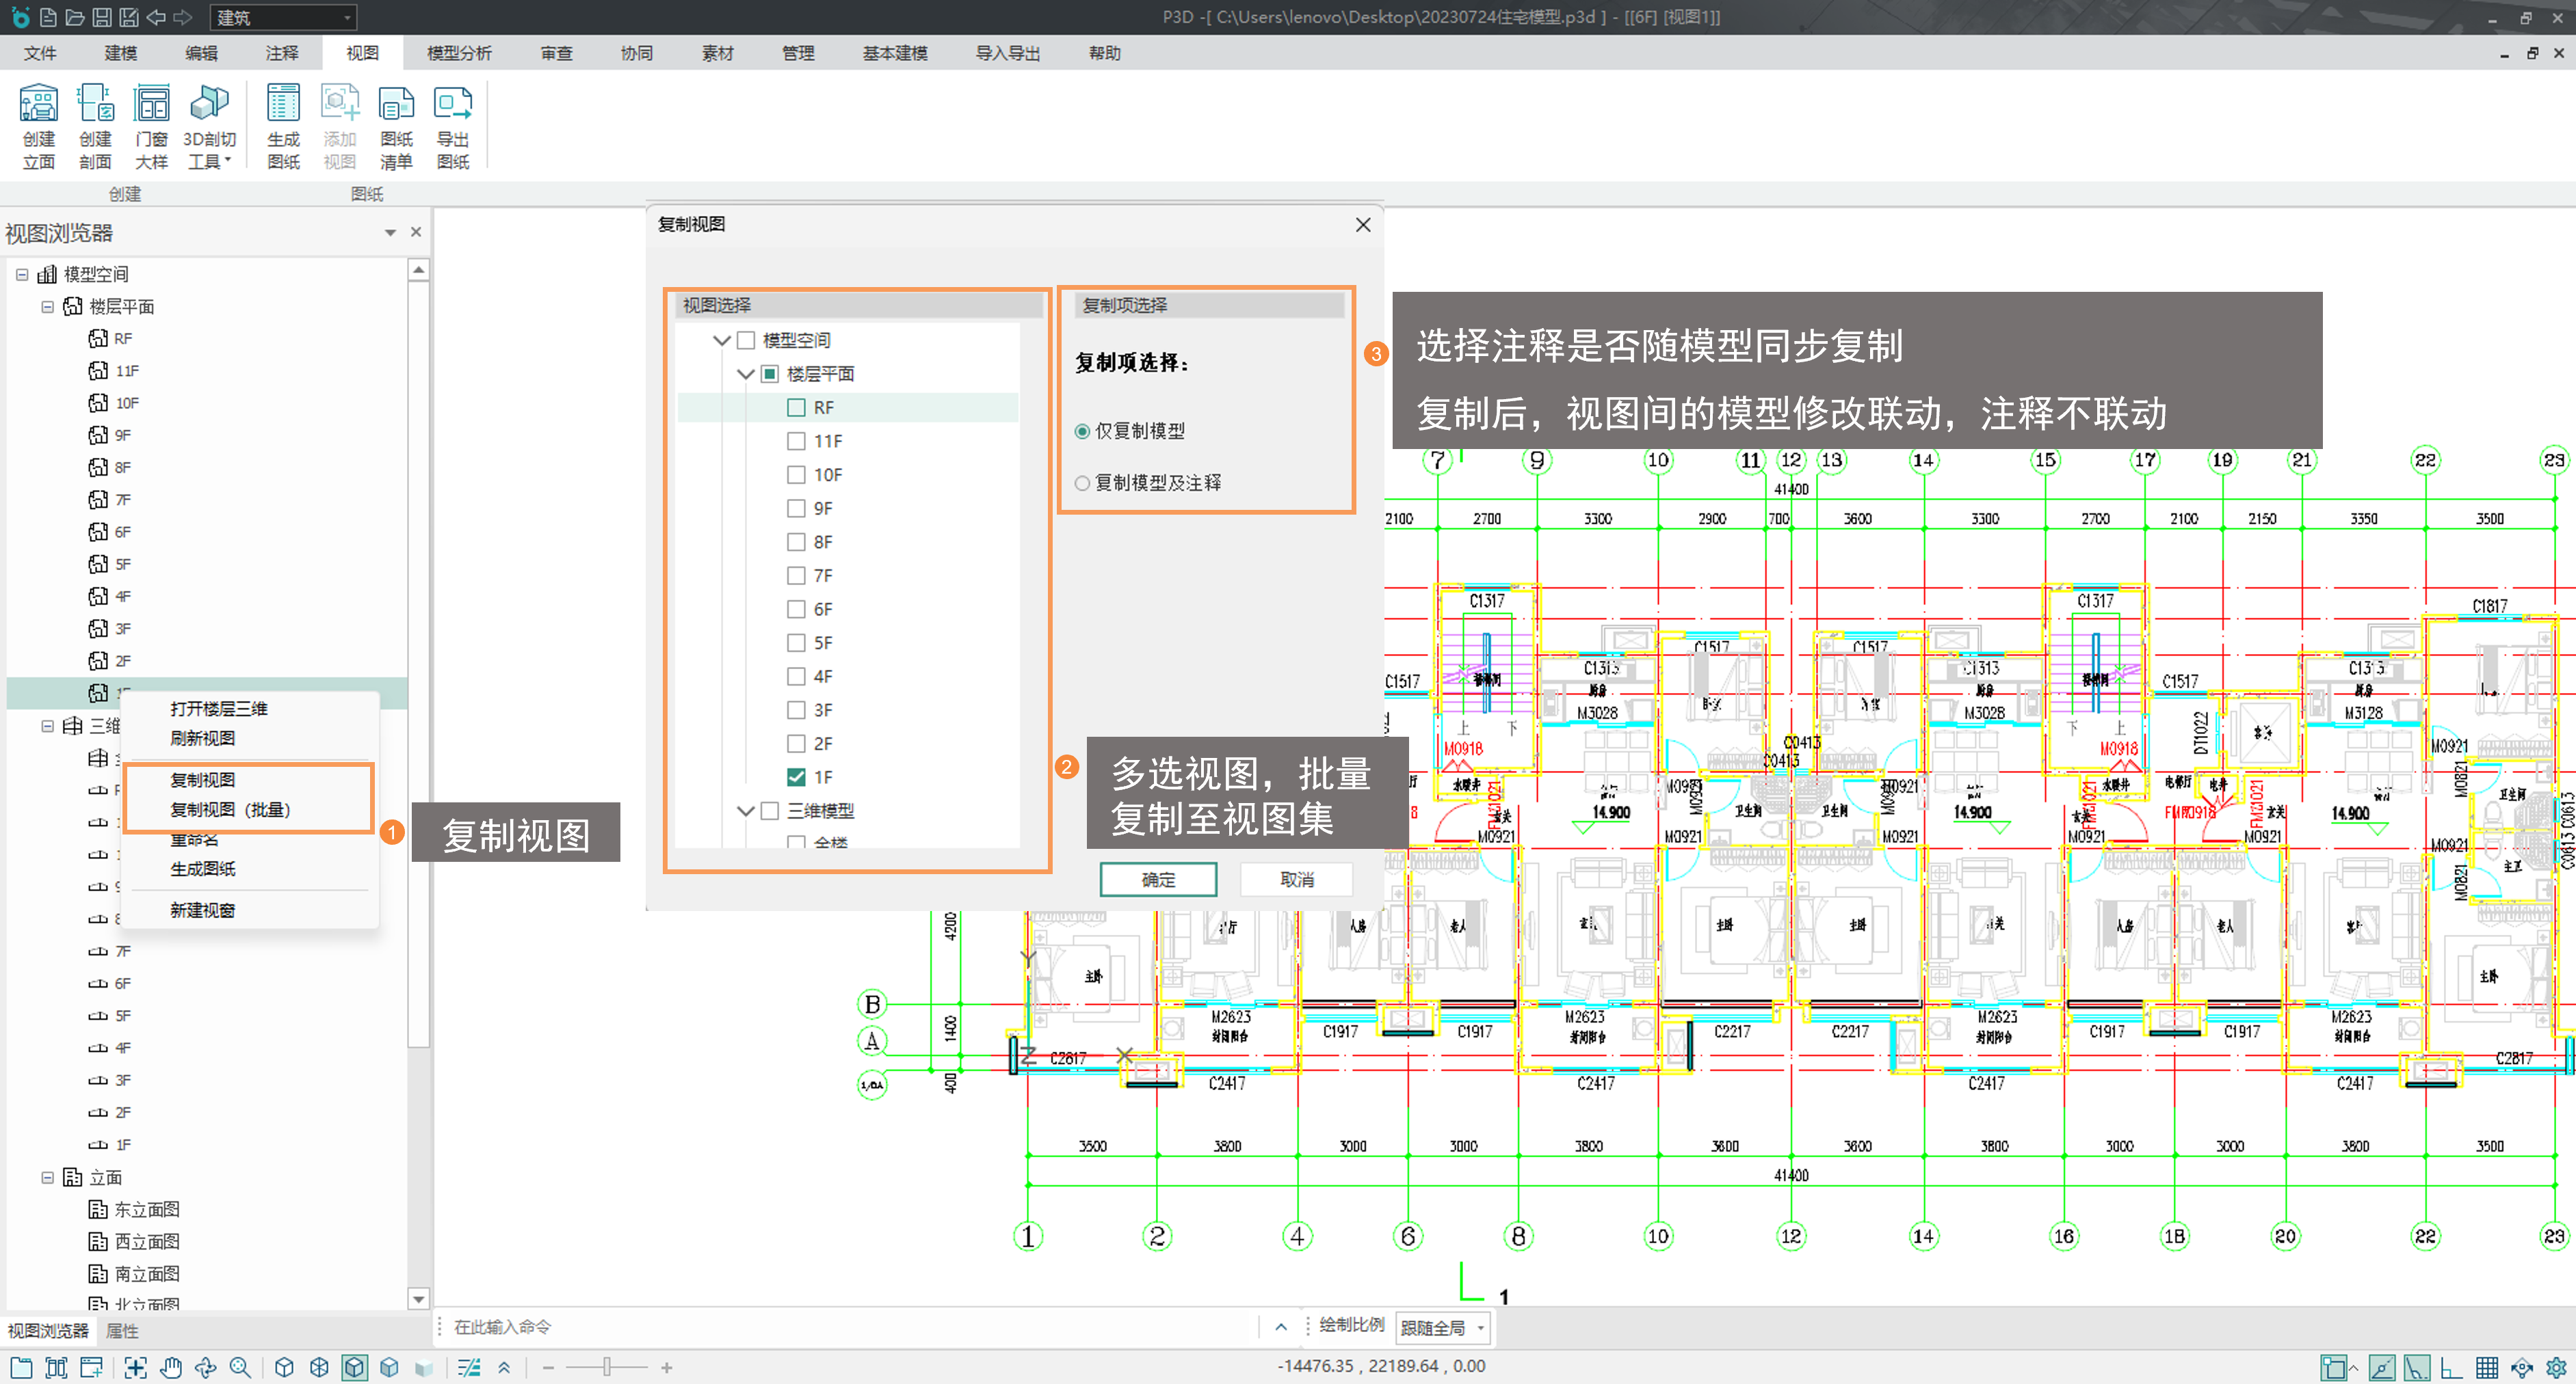Activate the pan hand tool in bottom toolbar

coord(171,1367)
